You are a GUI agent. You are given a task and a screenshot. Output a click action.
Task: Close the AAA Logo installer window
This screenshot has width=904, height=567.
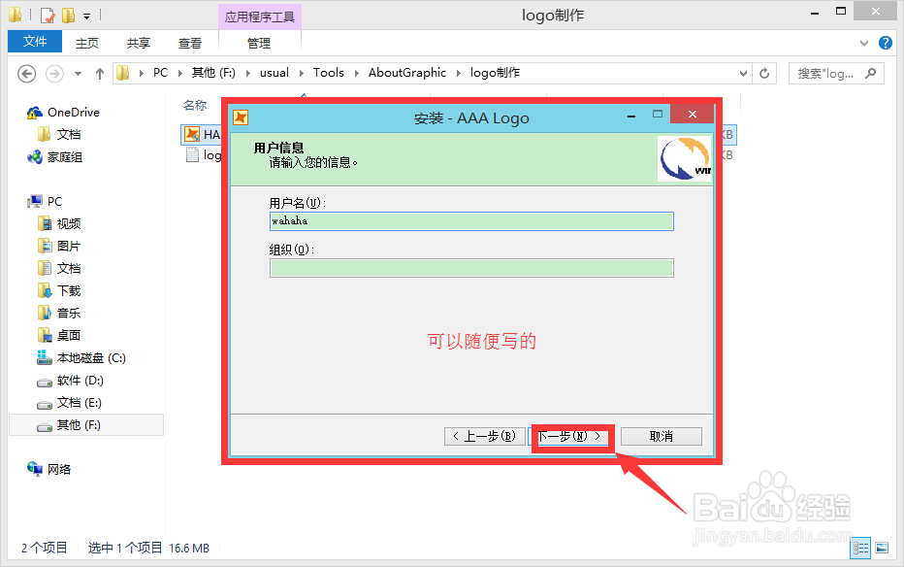click(693, 115)
